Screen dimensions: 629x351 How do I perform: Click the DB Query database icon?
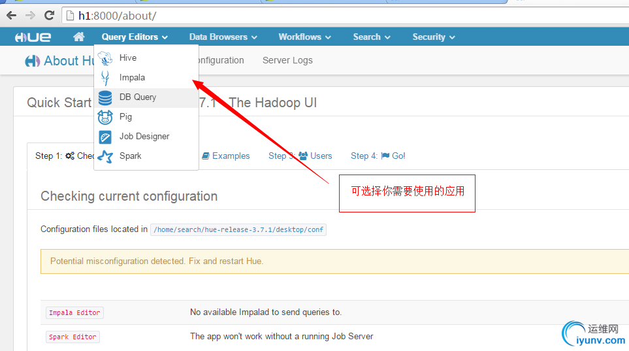point(105,97)
